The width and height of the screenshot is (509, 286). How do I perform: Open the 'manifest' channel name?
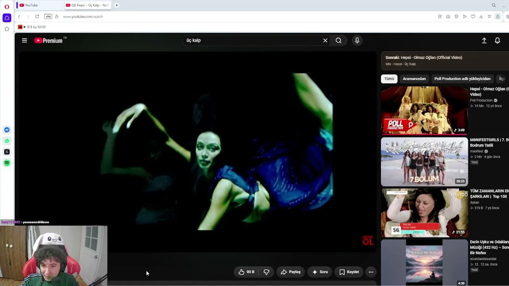476,151
